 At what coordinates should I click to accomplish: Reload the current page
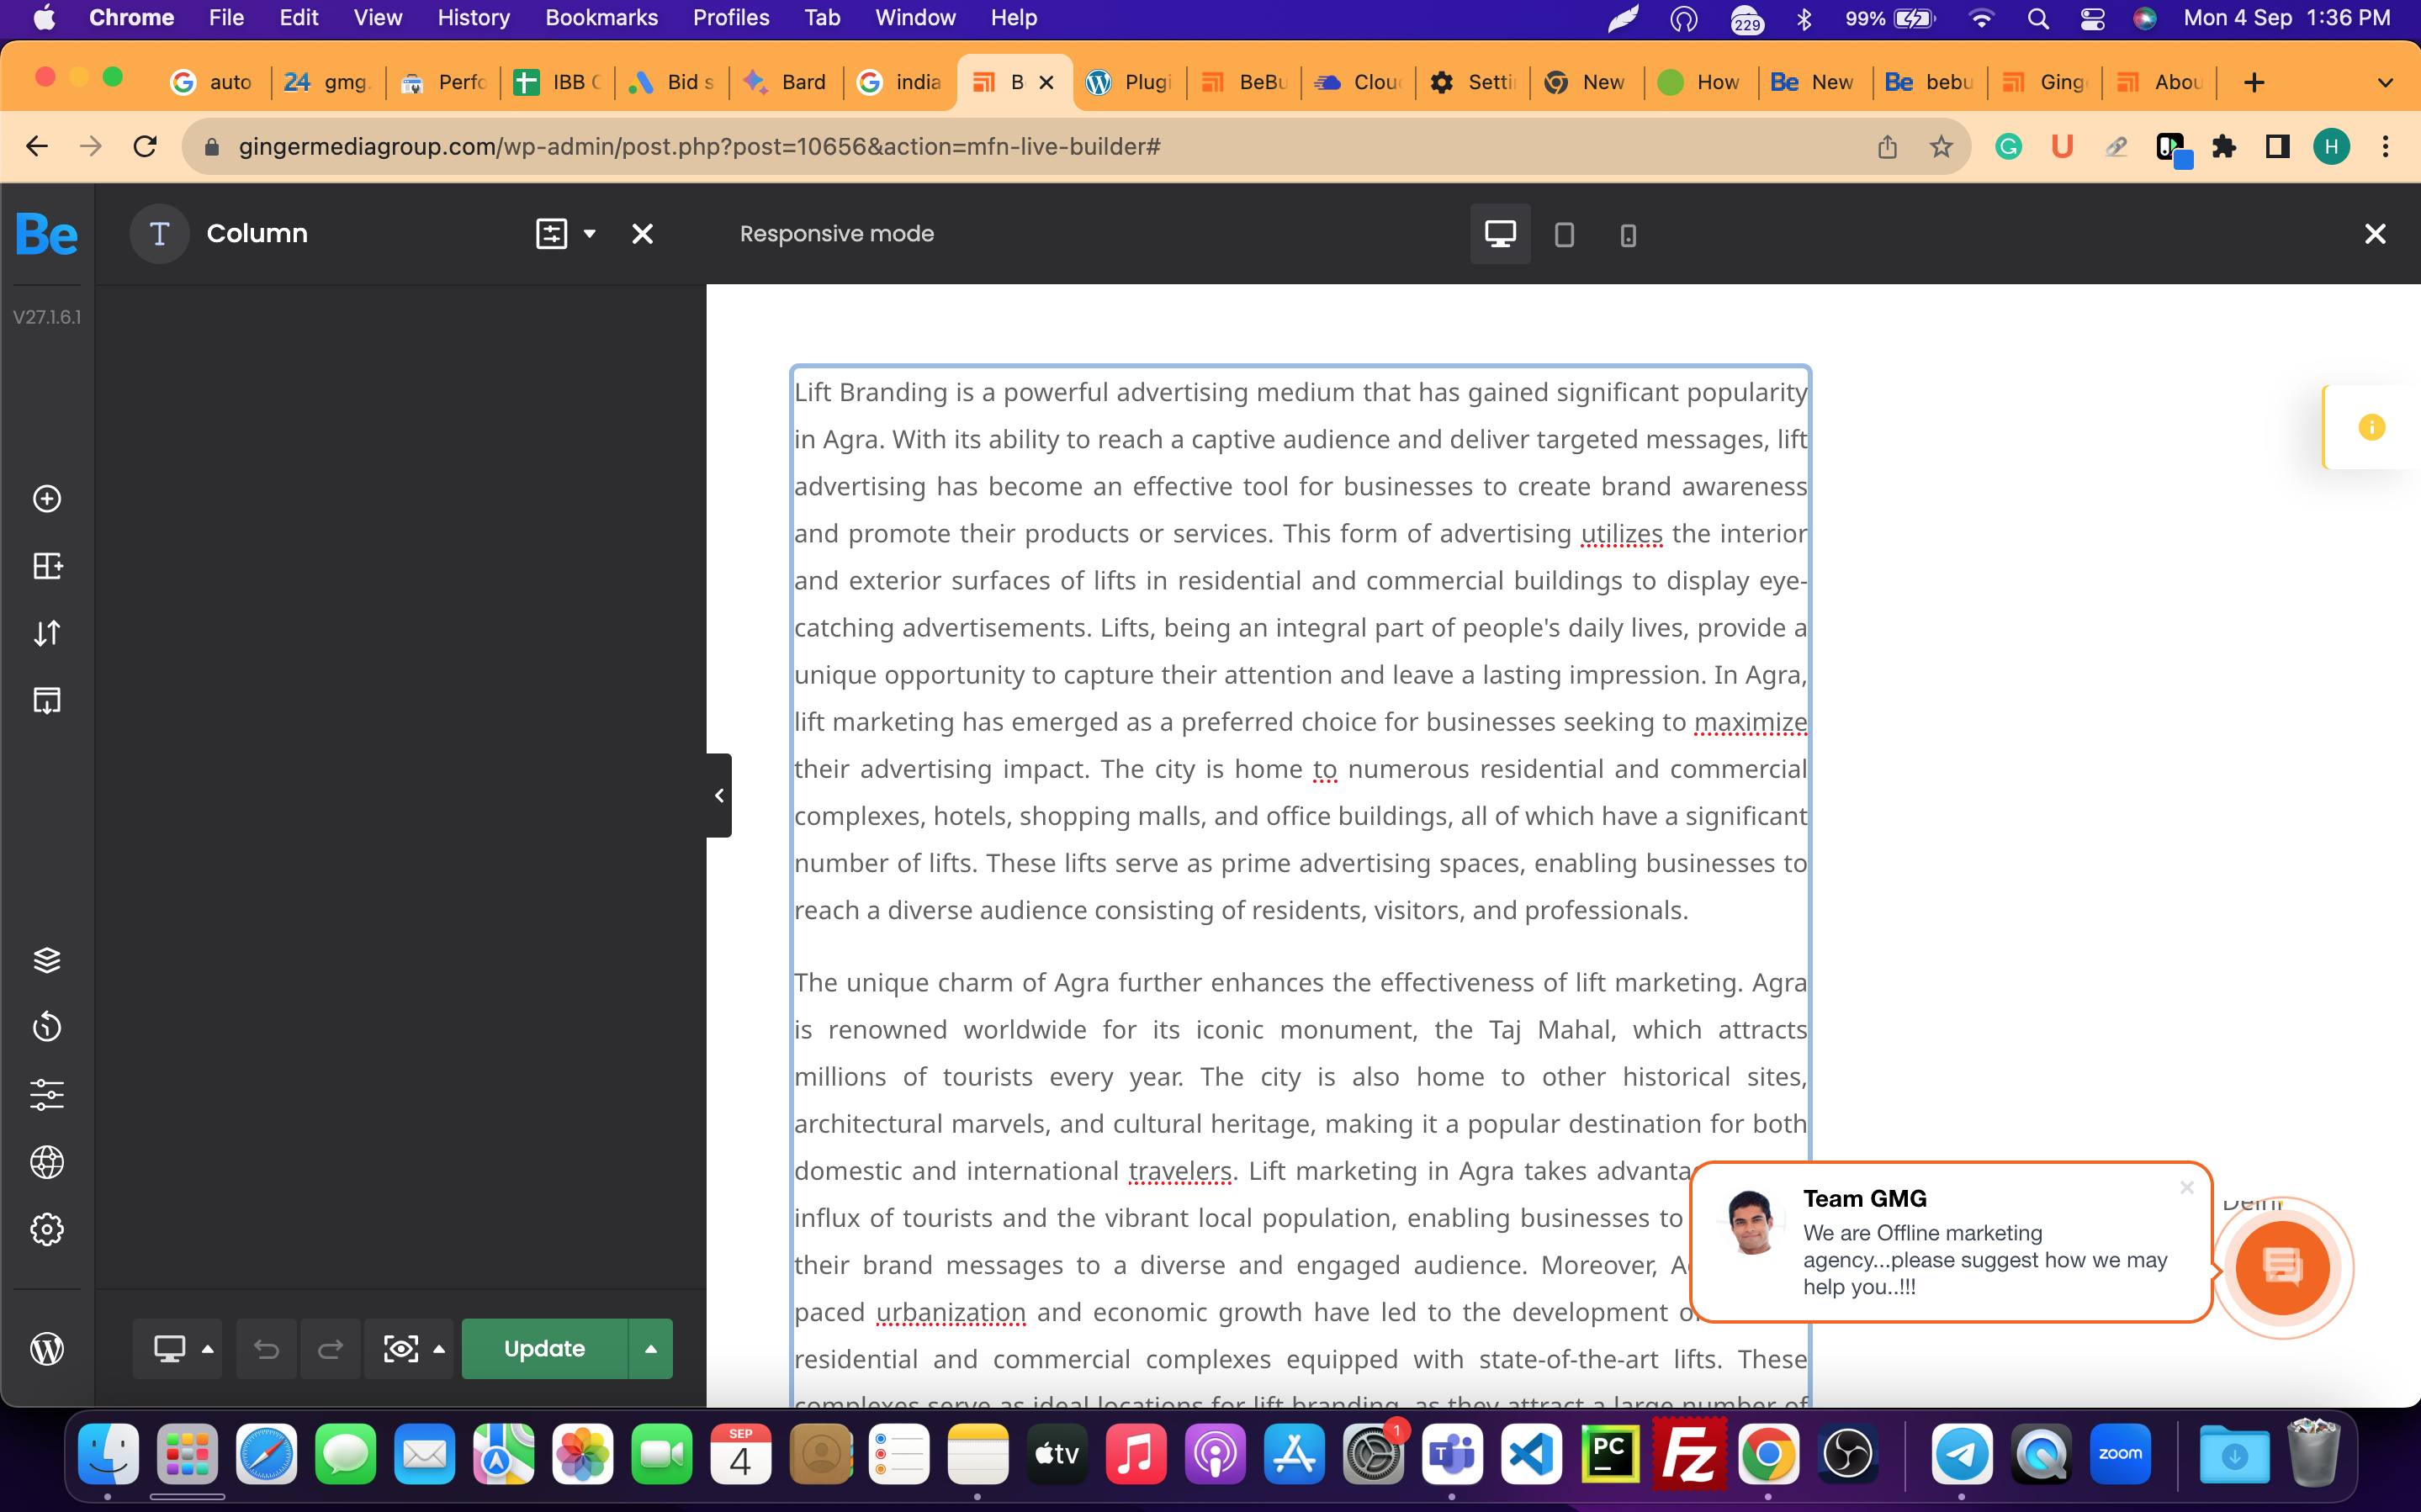coord(146,147)
